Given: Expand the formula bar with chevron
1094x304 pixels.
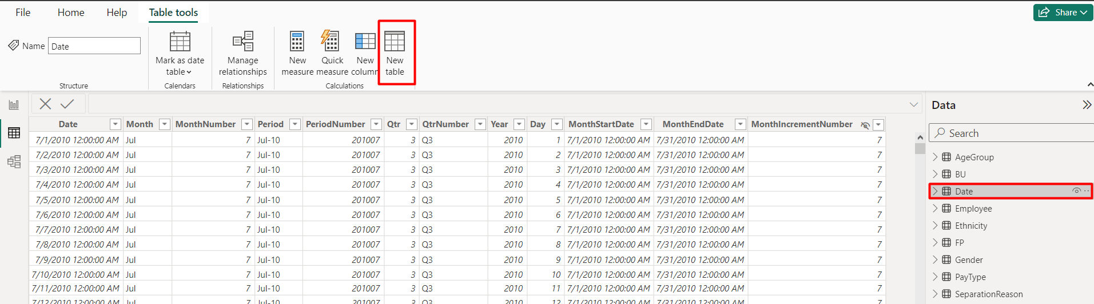Looking at the screenshot, I should [913, 104].
